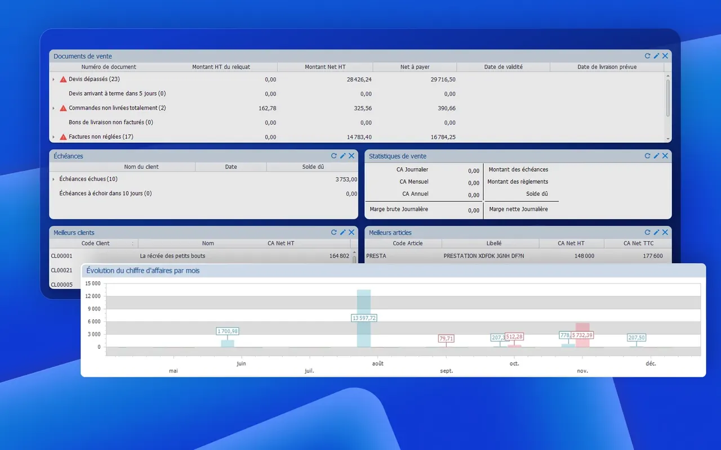Edit the Statistiques de vente panel
The width and height of the screenshot is (721, 450).
(x=656, y=156)
